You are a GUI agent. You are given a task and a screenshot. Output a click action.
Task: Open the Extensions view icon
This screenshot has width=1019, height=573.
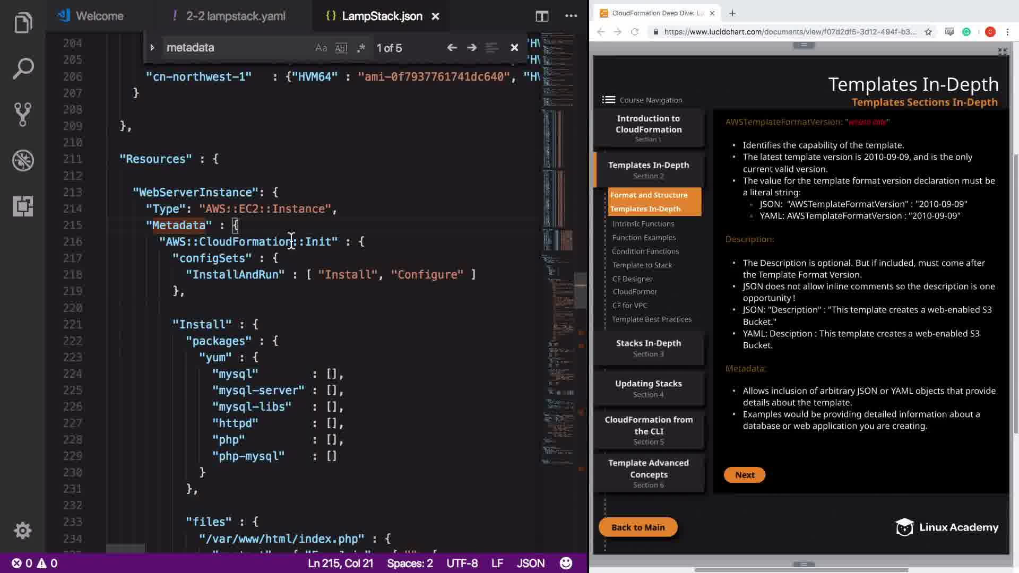pos(23,206)
